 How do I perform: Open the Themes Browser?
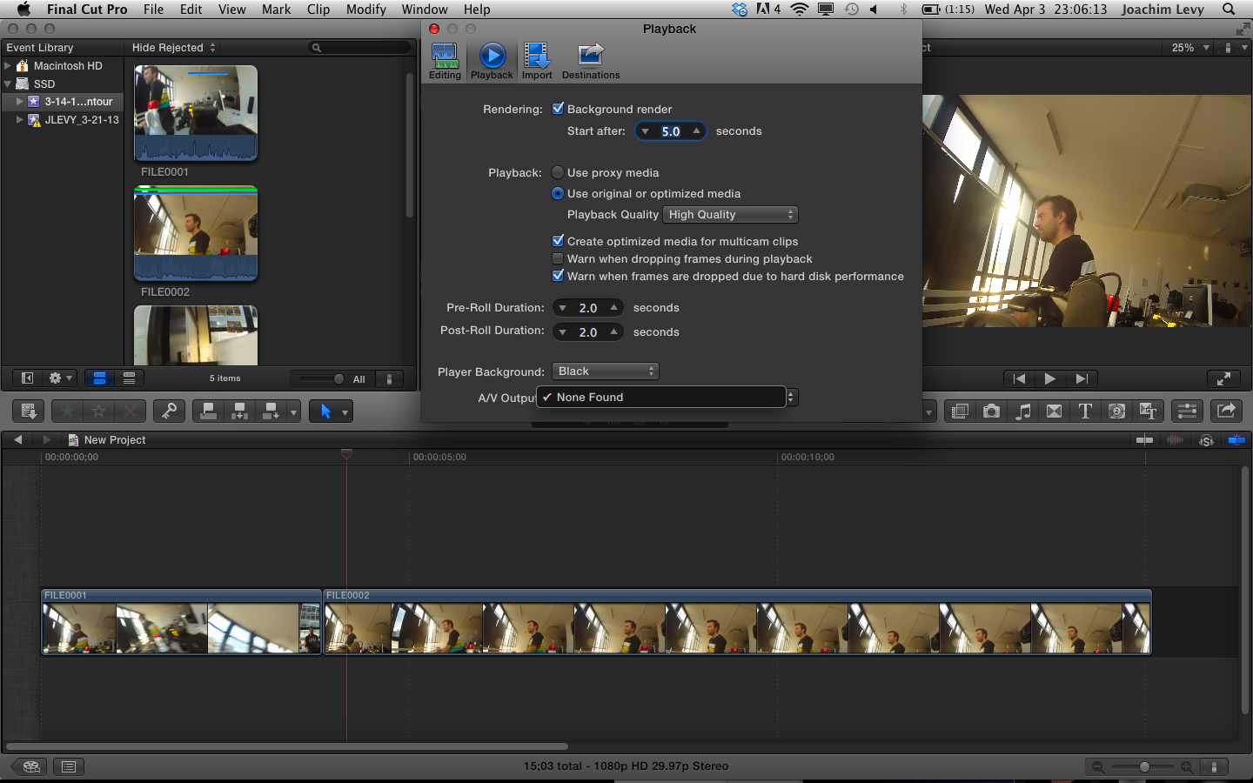1148,412
